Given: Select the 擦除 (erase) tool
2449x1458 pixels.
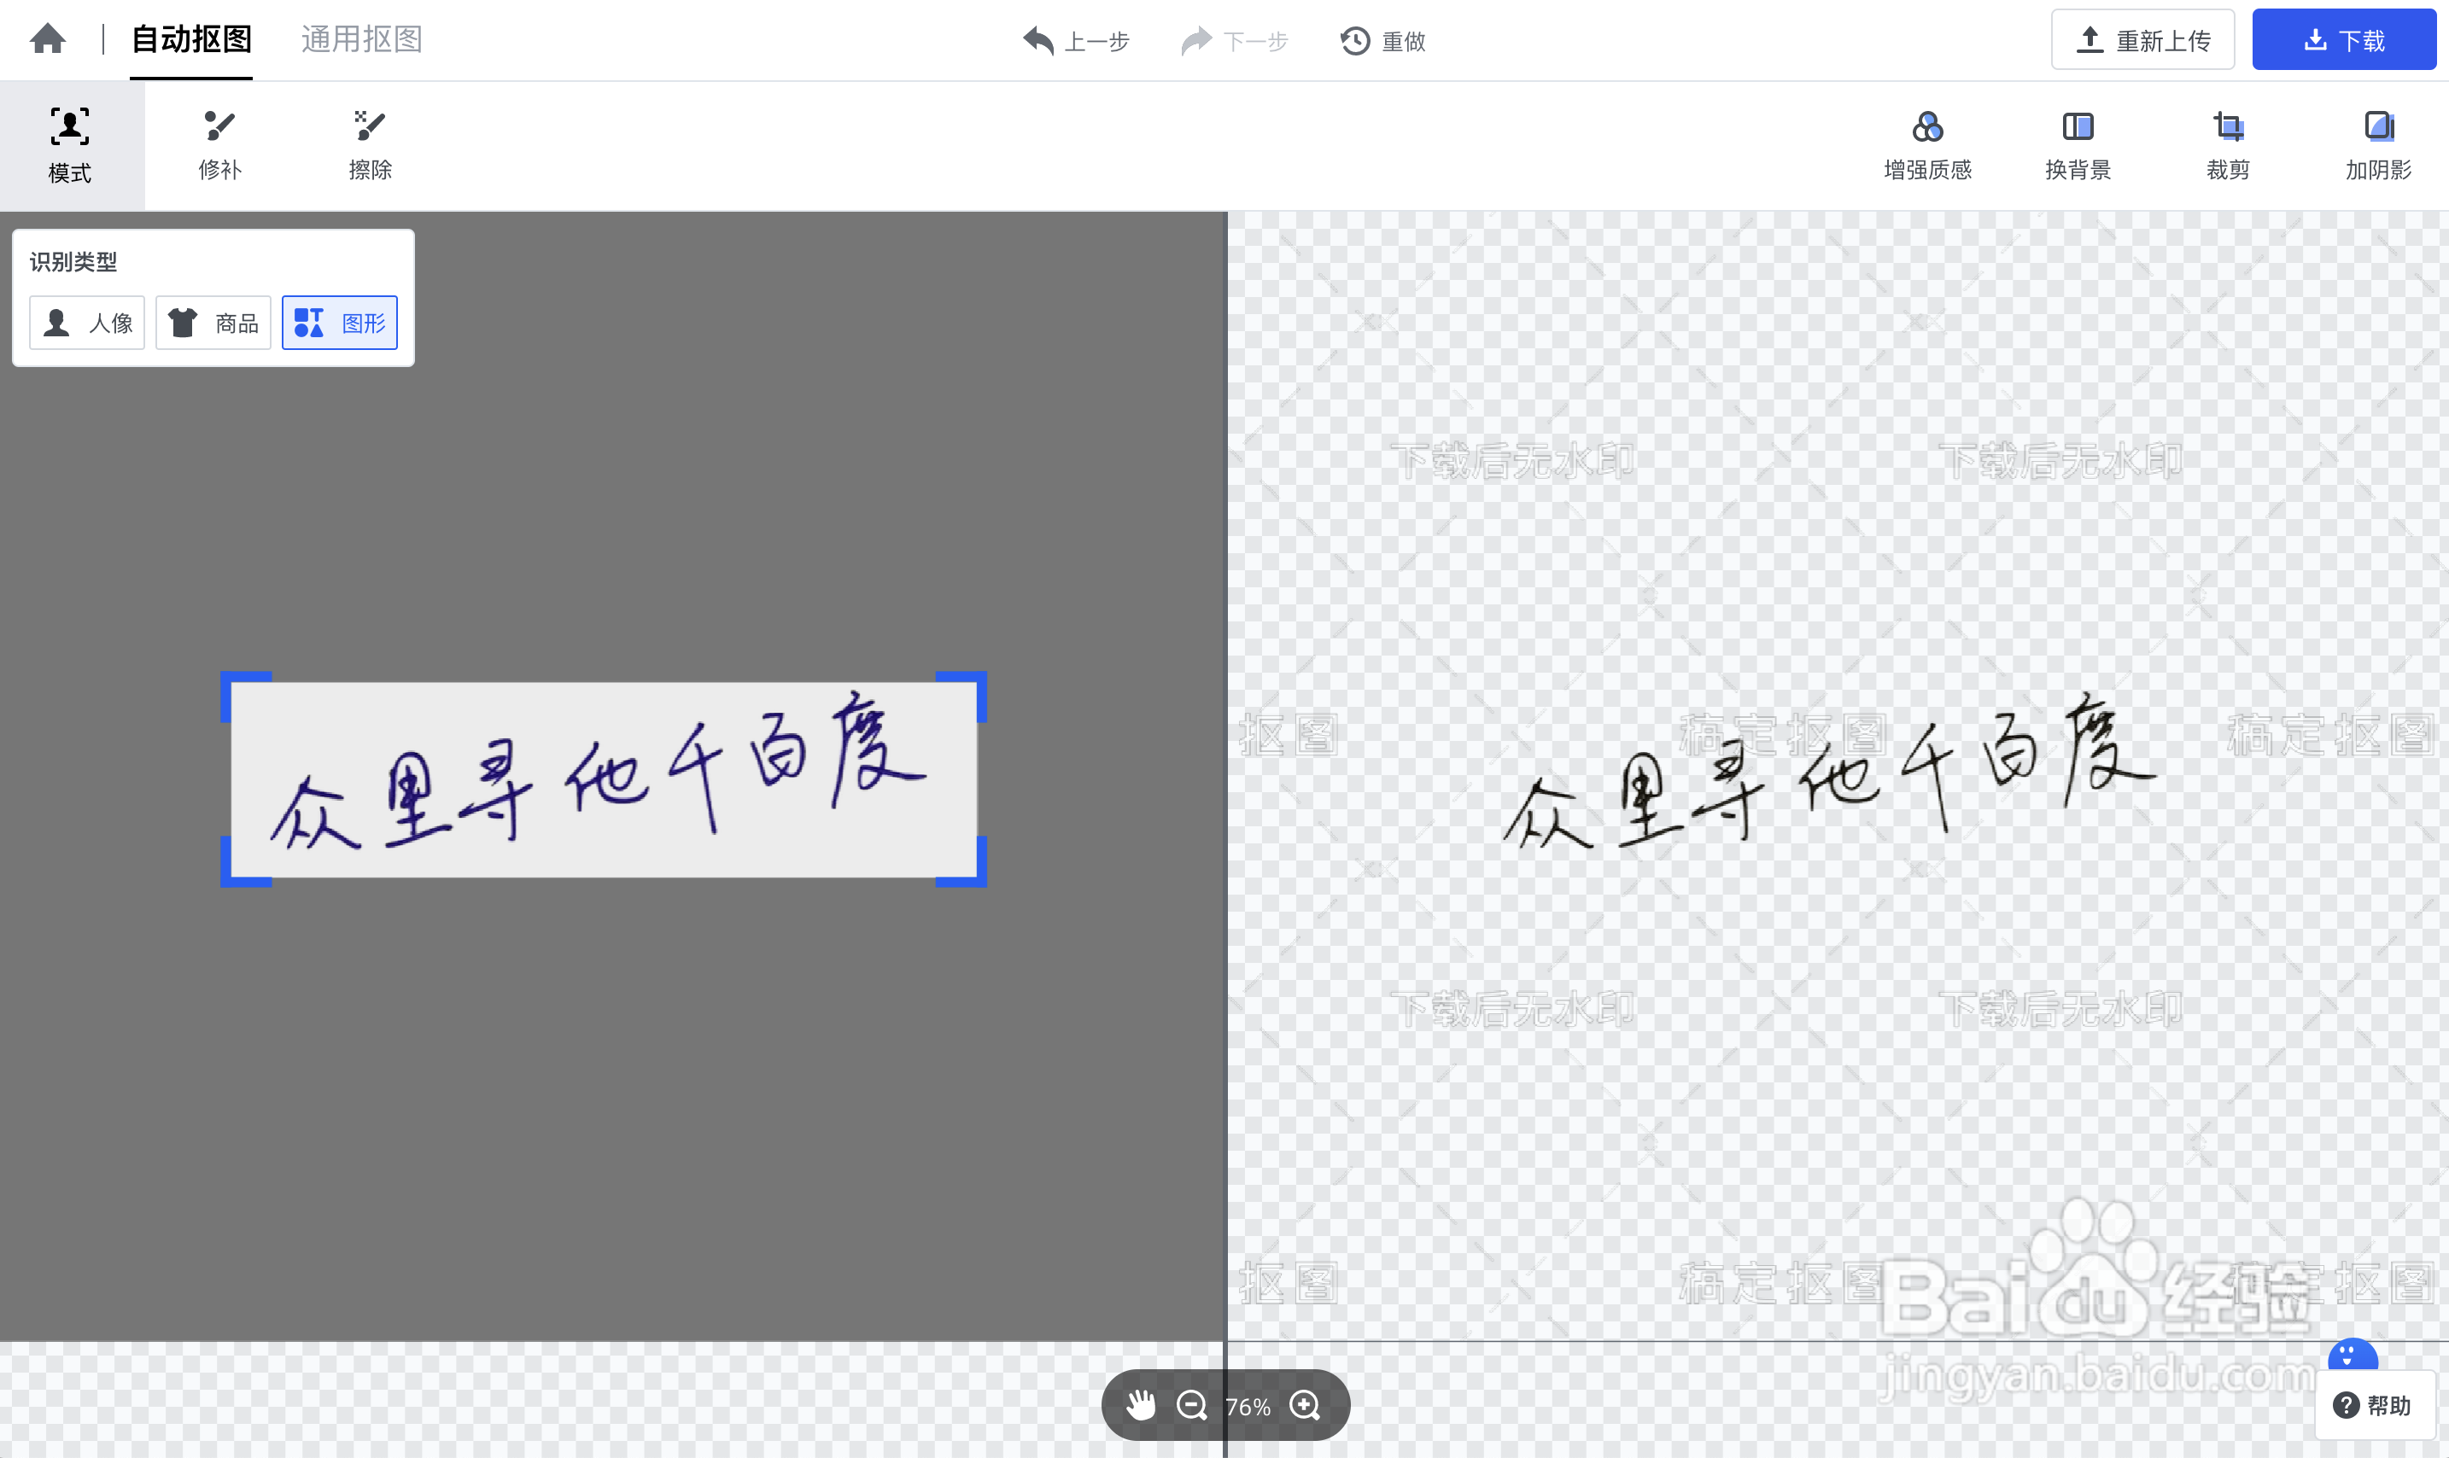Looking at the screenshot, I should point(369,143).
